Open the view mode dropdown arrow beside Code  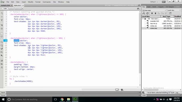[x=22, y=8]
